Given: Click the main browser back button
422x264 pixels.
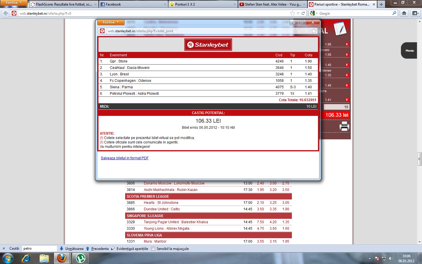Looking at the screenshot, I should (x=6, y=13).
